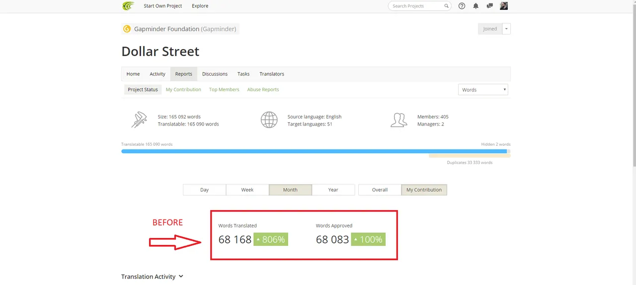636x285 pixels.
Task: Open Abuse Reports link
Action: [x=263, y=90]
